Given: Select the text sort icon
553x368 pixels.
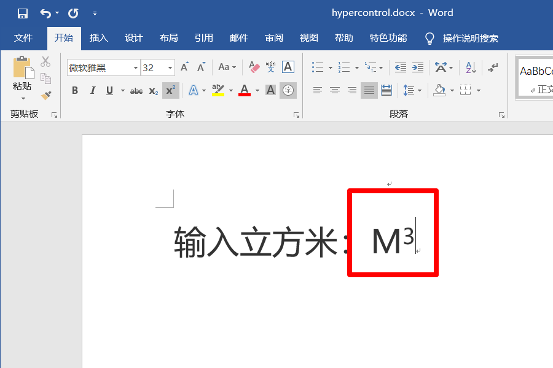Looking at the screenshot, I should coord(469,67).
